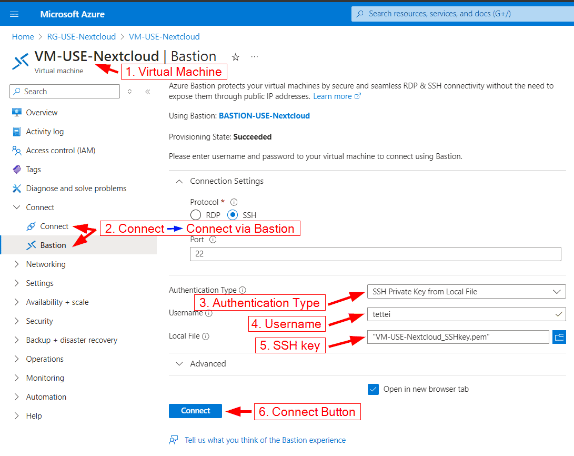This screenshot has height=456, width=574.
Task: Expand the Security group
Action: click(x=16, y=321)
